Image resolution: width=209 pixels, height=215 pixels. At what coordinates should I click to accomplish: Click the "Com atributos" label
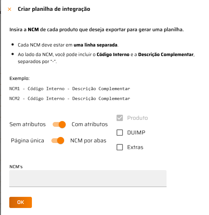(x=90, y=124)
